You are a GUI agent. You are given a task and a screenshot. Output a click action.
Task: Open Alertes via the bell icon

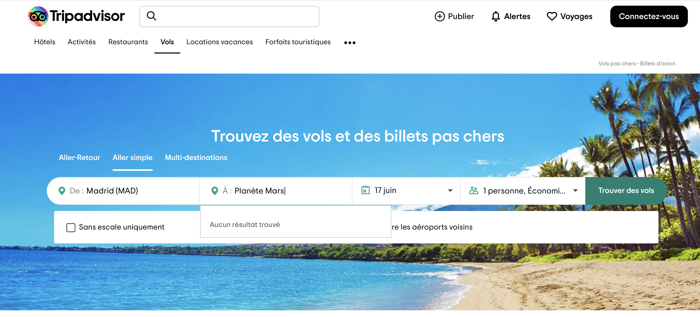point(496,16)
